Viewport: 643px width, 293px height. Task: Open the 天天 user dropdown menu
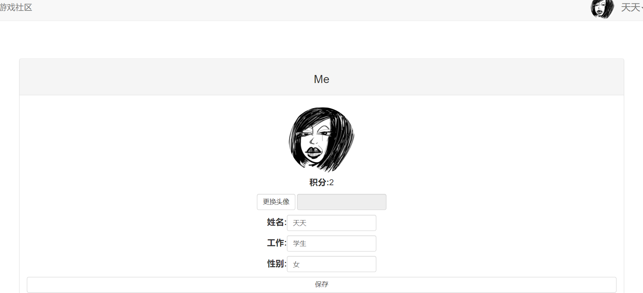pos(632,7)
